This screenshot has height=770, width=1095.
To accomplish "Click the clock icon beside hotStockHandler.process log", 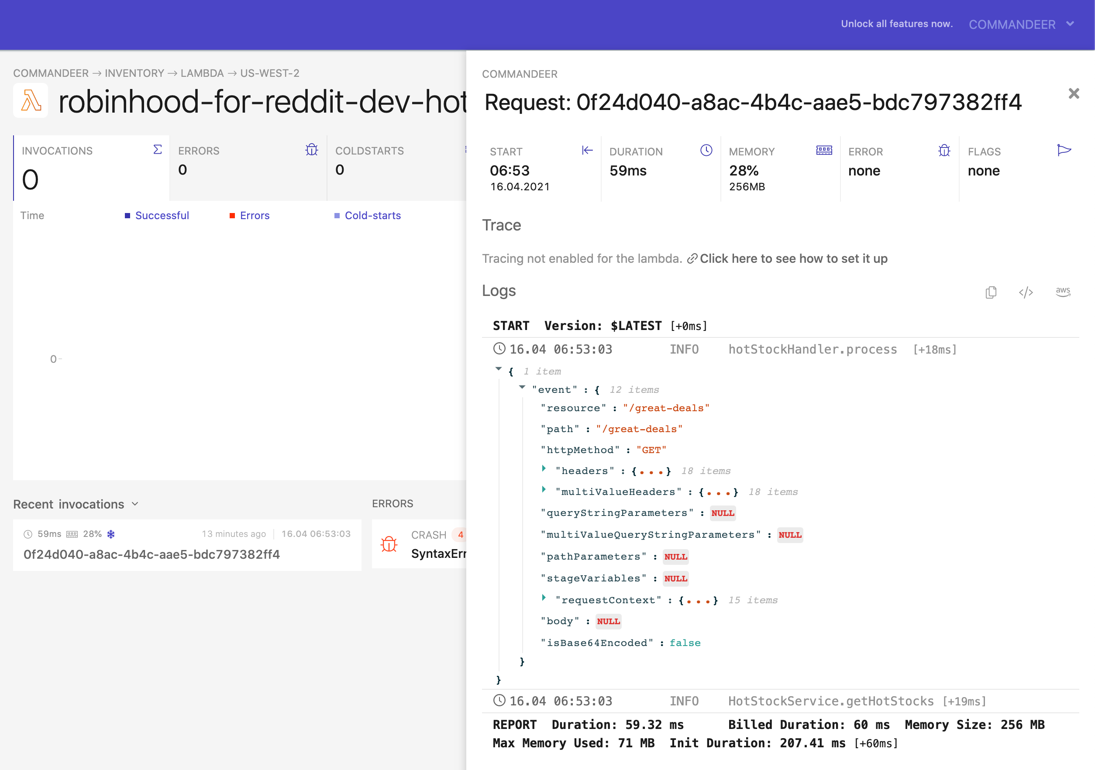I will tap(499, 349).
